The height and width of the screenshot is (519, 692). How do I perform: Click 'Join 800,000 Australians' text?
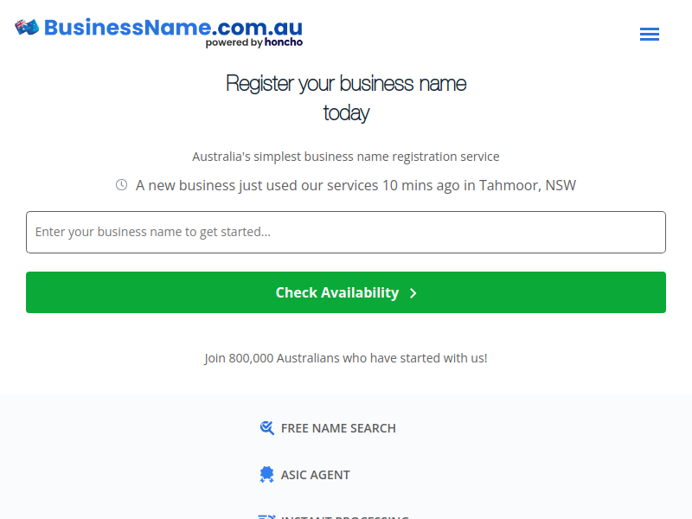pyautogui.click(x=346, y=358)
